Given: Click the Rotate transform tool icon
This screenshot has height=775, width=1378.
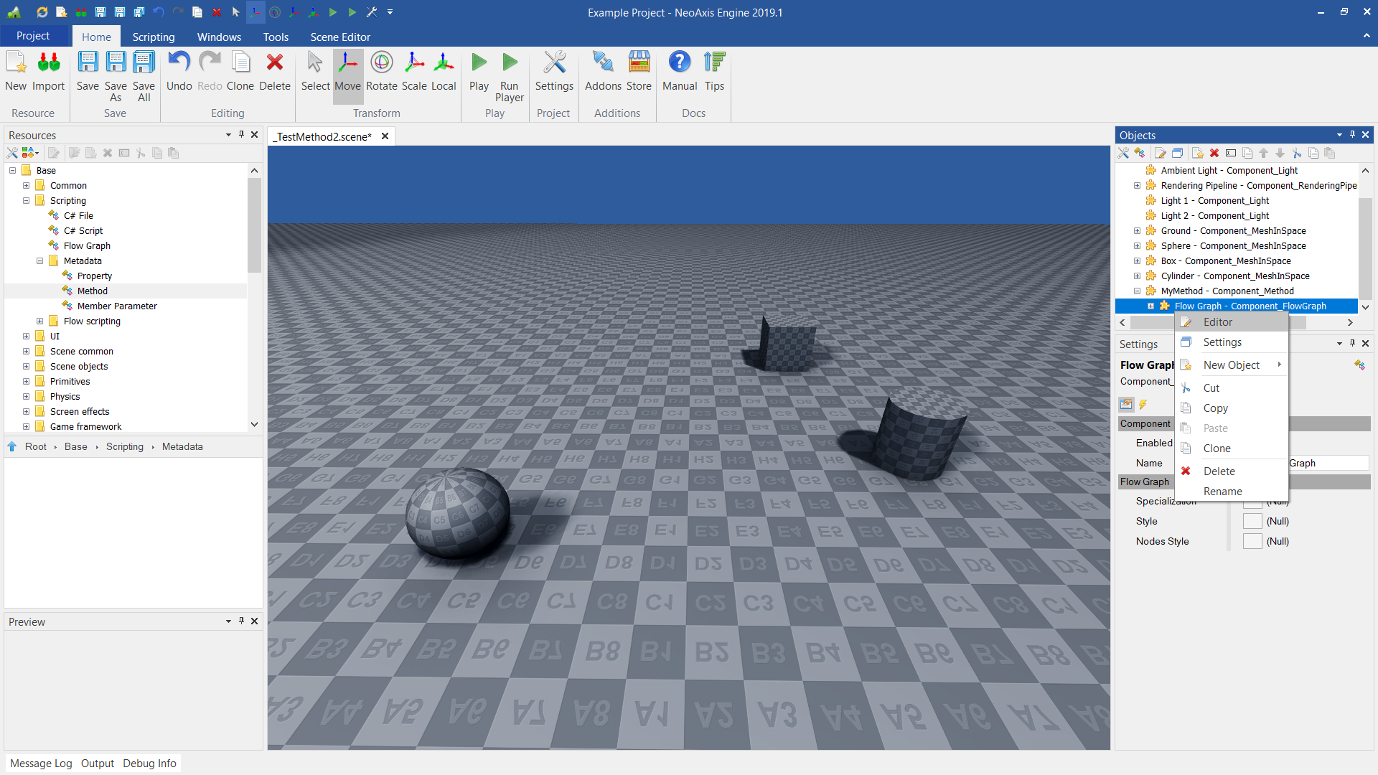Looking at the screenshot, I should click(x=381, y=63).
